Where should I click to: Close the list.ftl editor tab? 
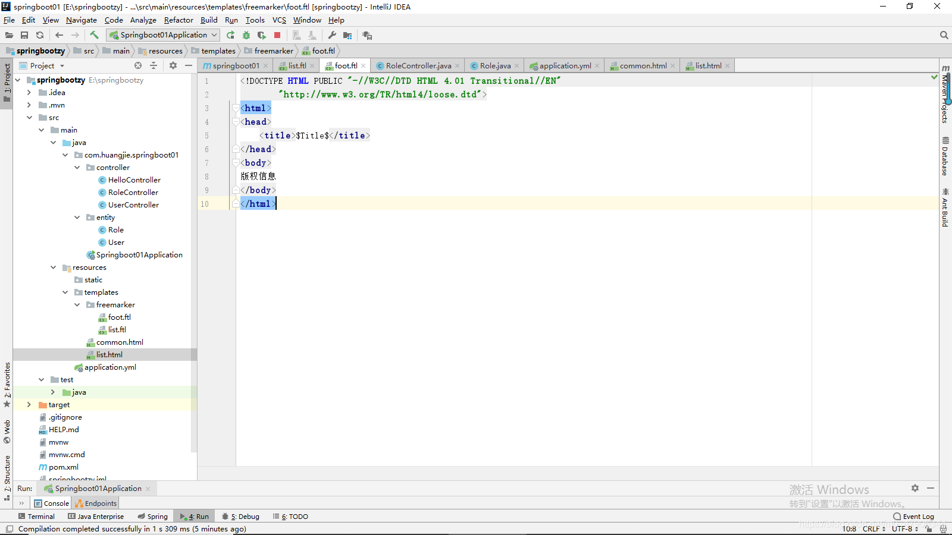tap(312, 65)
